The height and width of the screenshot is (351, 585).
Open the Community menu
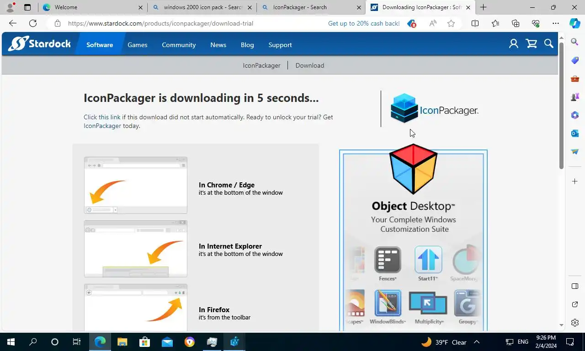click(179, 45)
